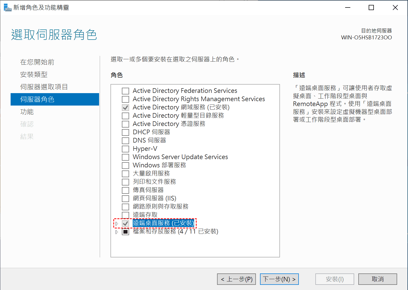Image resolution: width=408 pixels, height=290 pixels.
Task: Select the 傳真伺服器 role label
Action: [x=148, y=190]
